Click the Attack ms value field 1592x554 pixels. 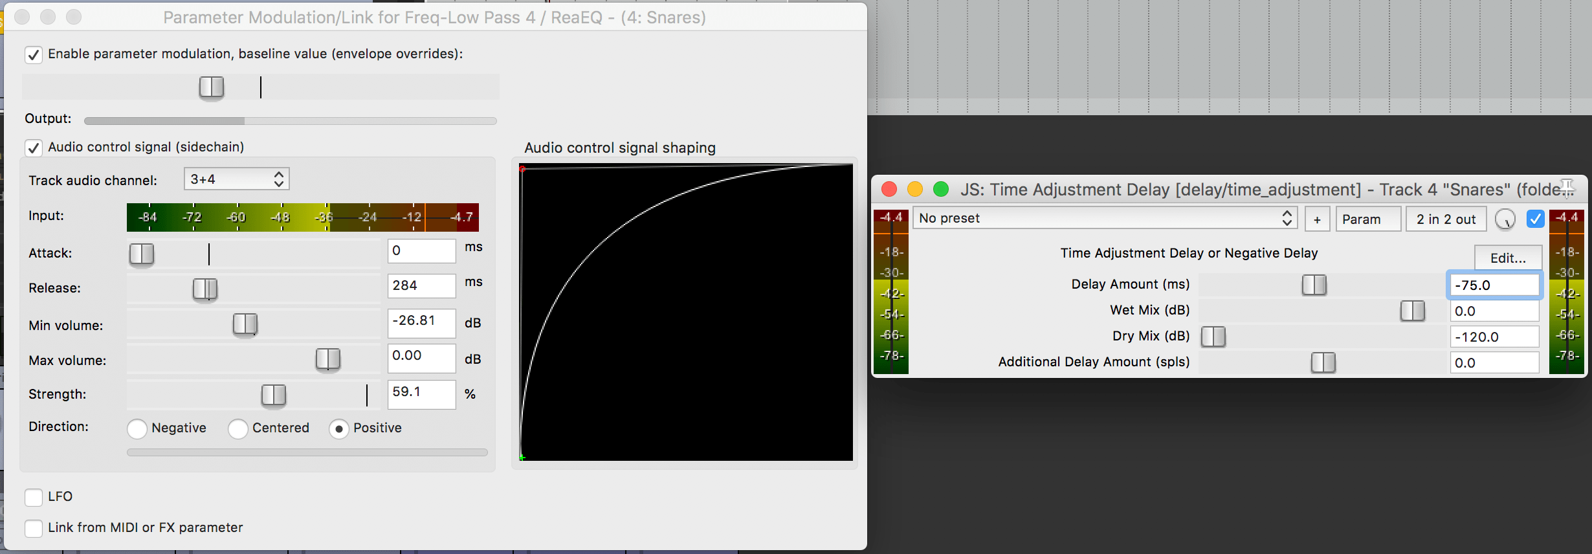[422, 251]
